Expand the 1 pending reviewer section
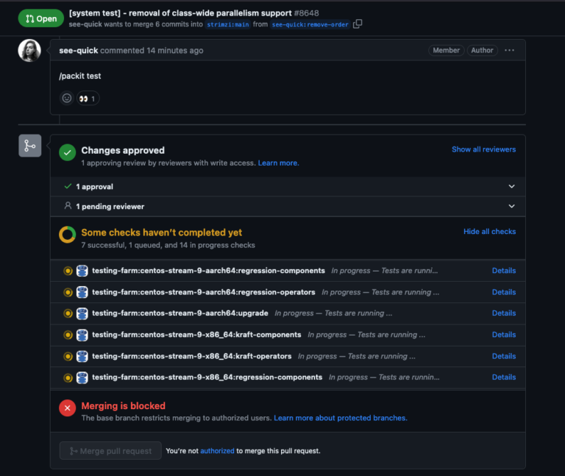 511,207
